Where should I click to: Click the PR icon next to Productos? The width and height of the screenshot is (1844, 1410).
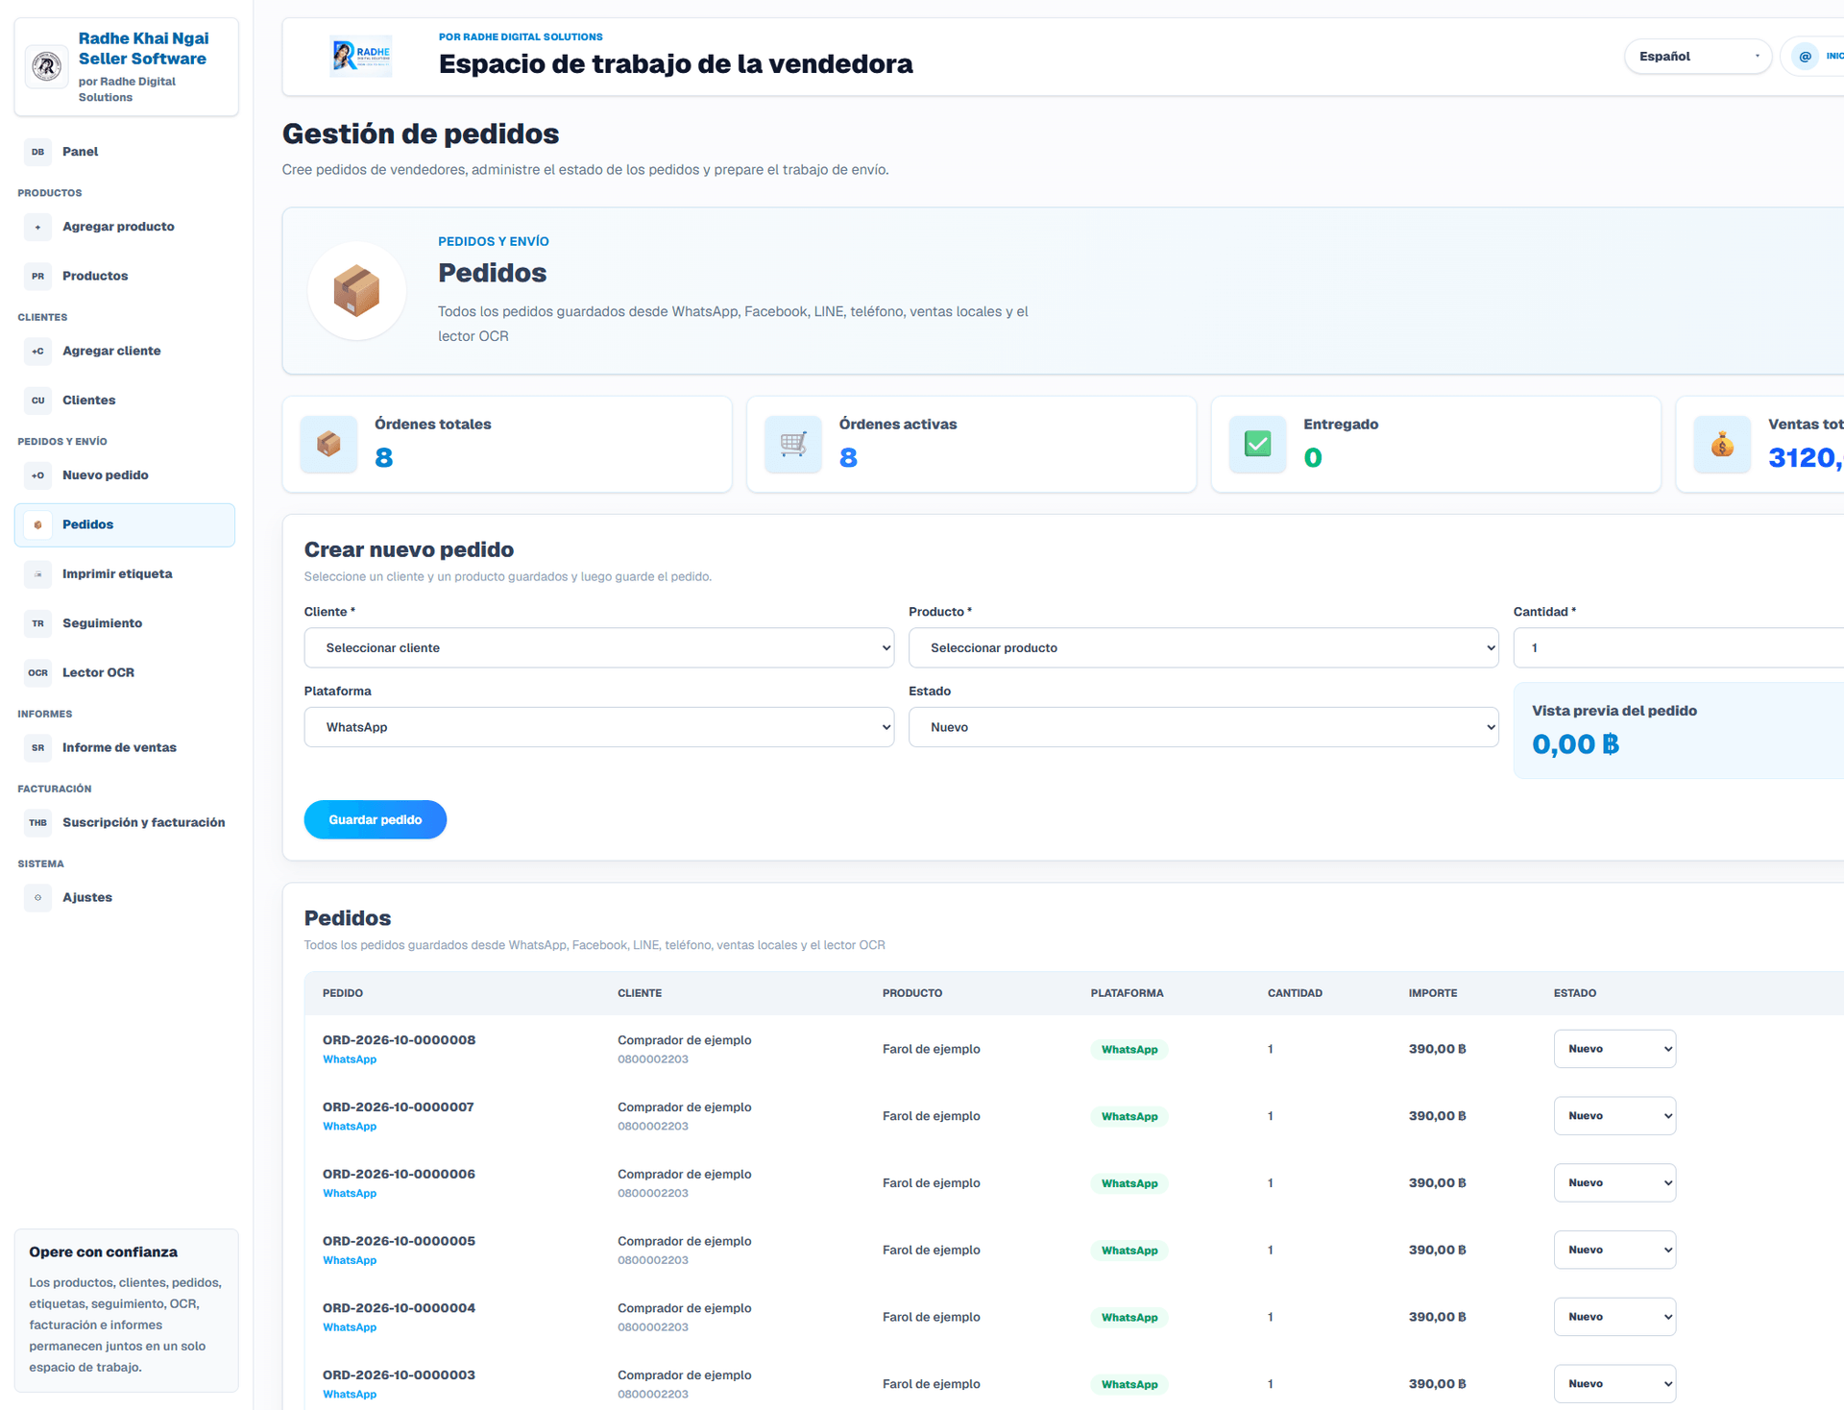(37, 276)
